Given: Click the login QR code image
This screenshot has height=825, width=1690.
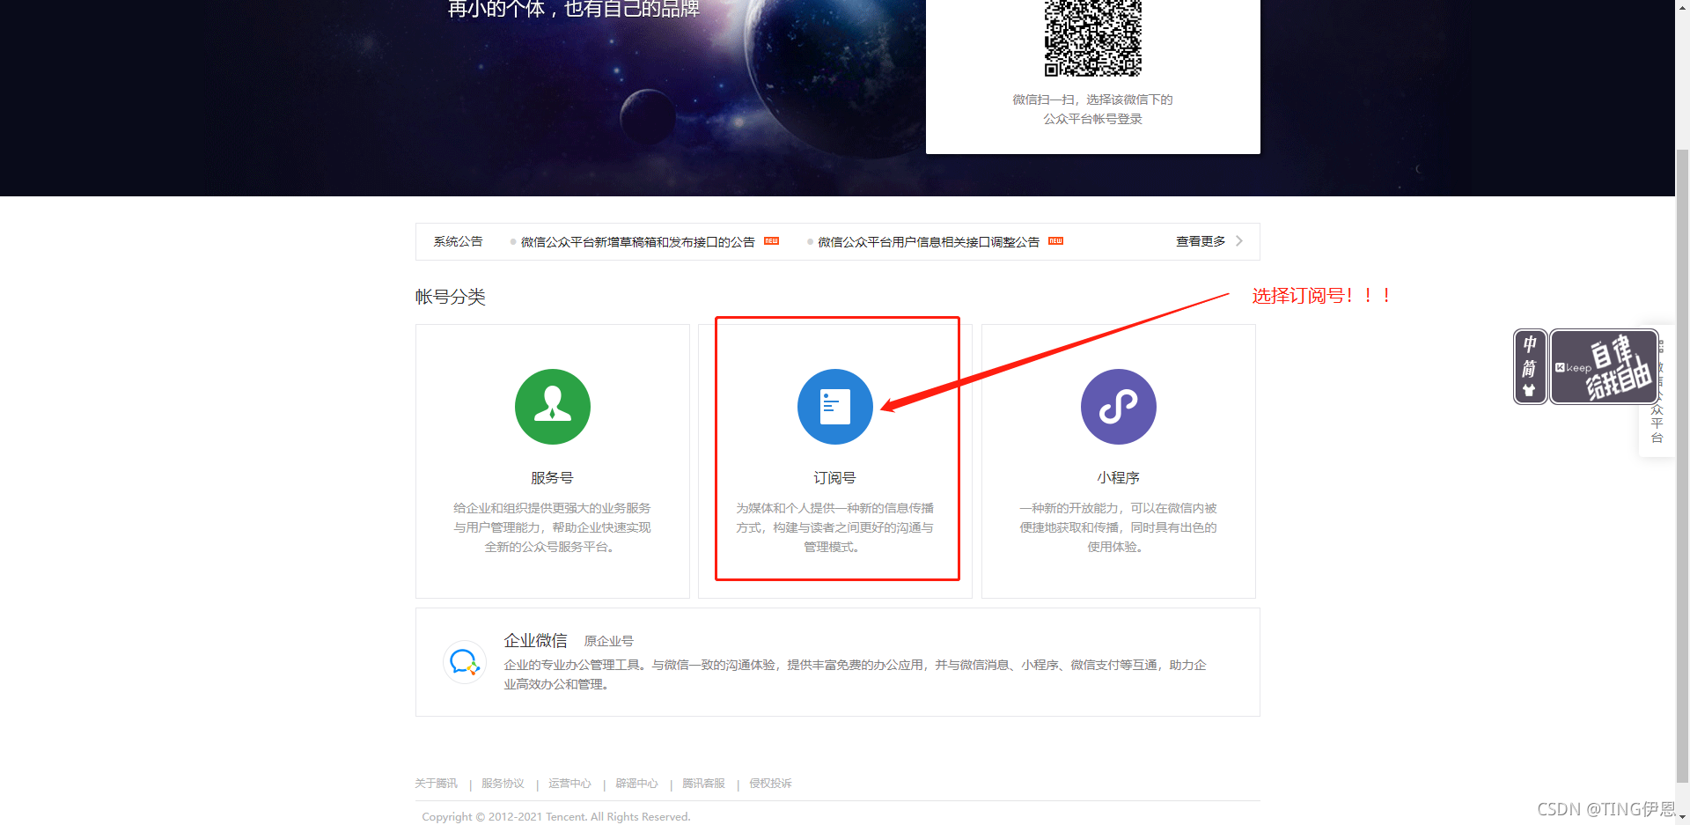Looking at the screenshot, I should click(1092, 38).
